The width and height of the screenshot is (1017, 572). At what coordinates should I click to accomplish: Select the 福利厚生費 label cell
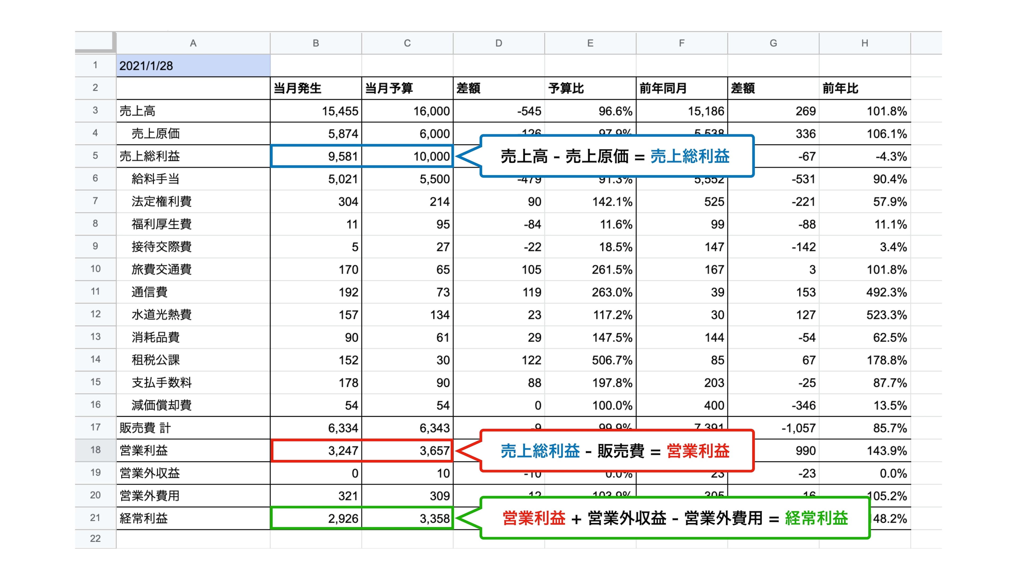[193, 224]
